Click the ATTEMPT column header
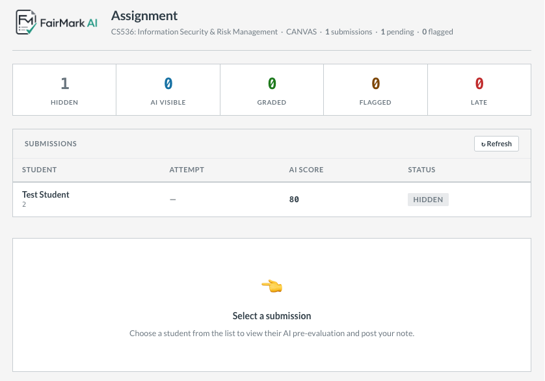This screenshot has width=545, height=381. [x=187, y=170]
